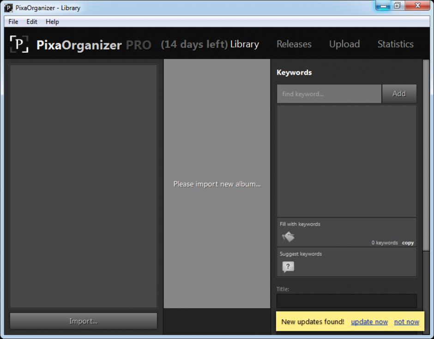
Task: Click the PixaOrganizer P logo
Action: click(19, 44)
